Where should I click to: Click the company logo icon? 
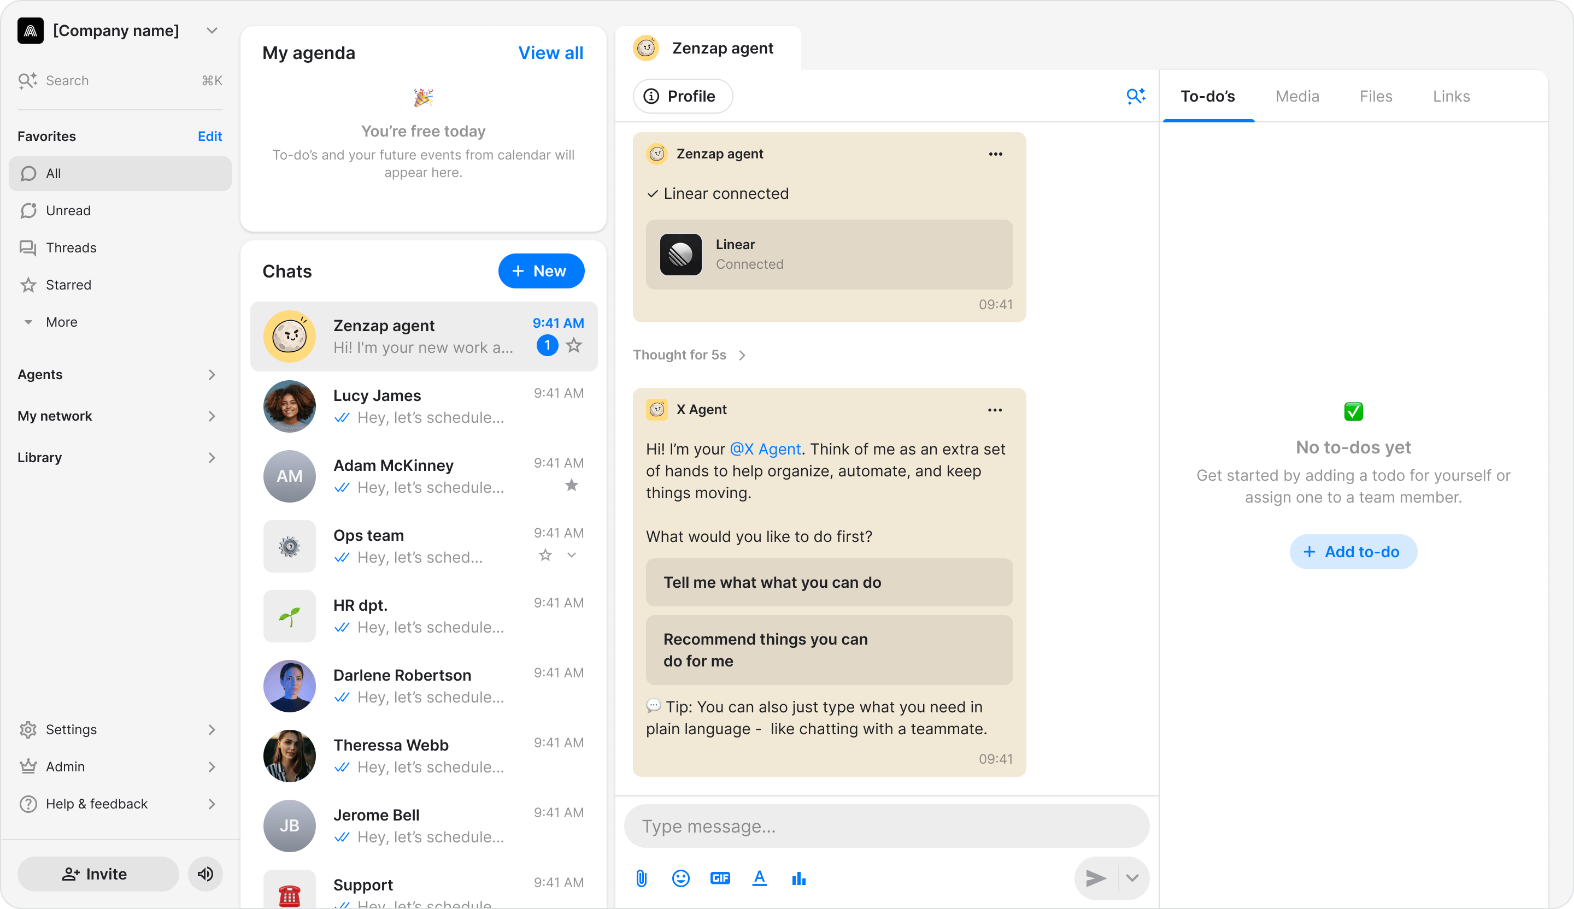point(30,31)
